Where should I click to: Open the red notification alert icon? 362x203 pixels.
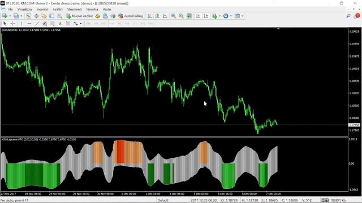[x=357, y=16]
